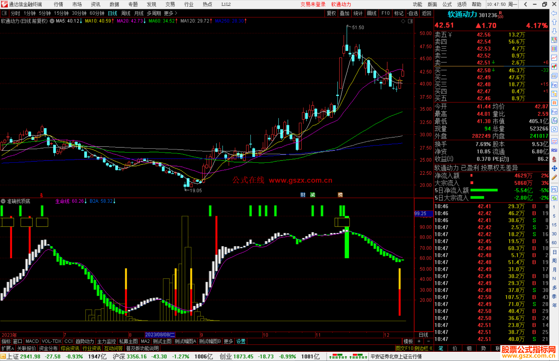Click the blue move-arrows icon
The width and height of the screenshot is (559, 361).
[x=554, y=168]
